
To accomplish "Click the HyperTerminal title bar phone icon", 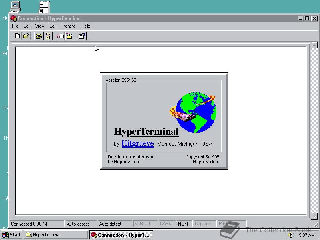I will 14,18.
